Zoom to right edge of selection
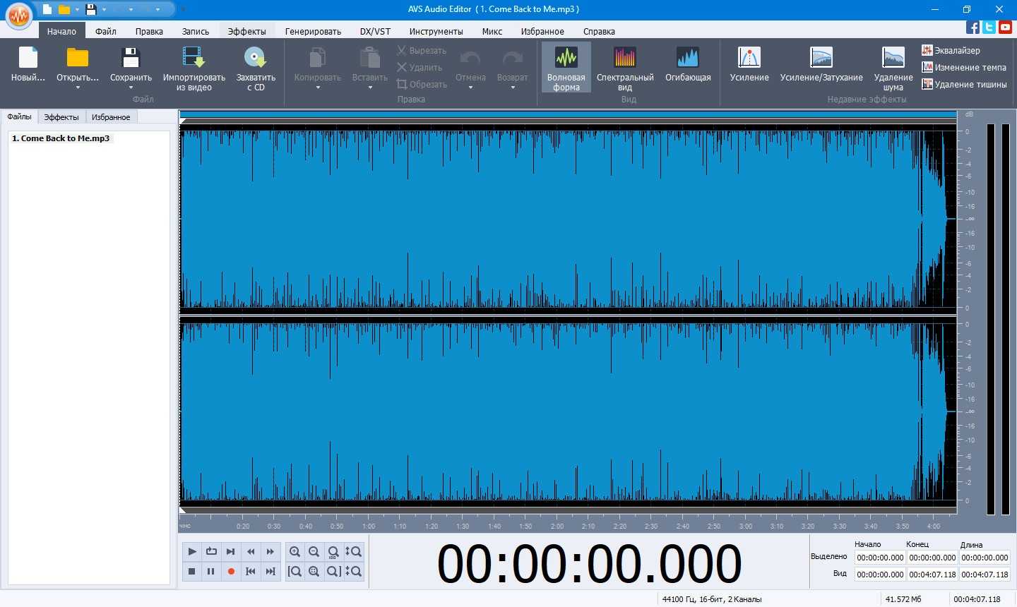The width and height of the screenshot is (1017, 607). point(333,571)
